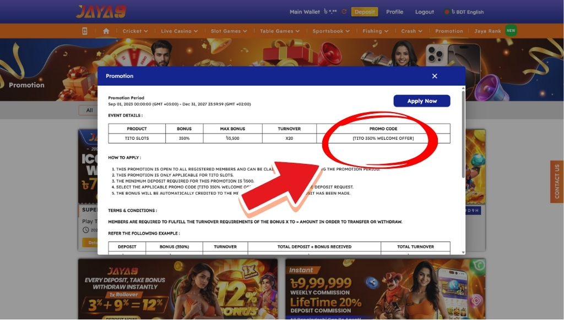Open the Jaya Rank menu item
The width and height of the screenshot is (564, 320).
pos(487,31)
